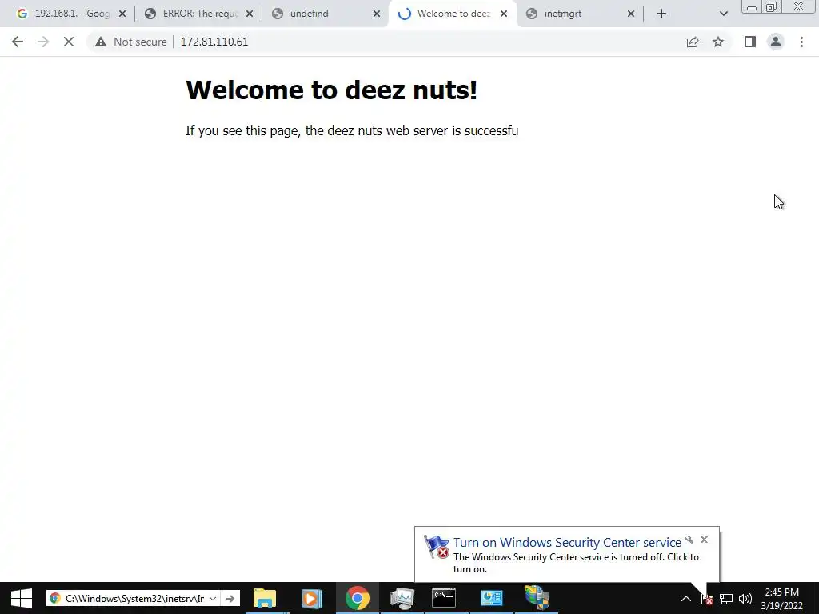The width and height of the screenshot is (819, 614).
Task: Click the Chrome taskbar icon
Action: point(358,598)
